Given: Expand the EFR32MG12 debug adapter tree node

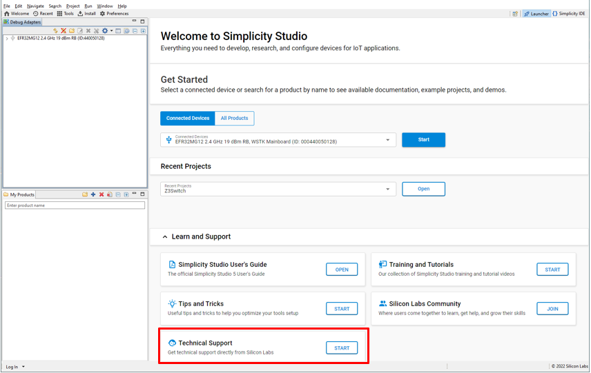Looking at the screenshot, I should click(x=6, y=39).
